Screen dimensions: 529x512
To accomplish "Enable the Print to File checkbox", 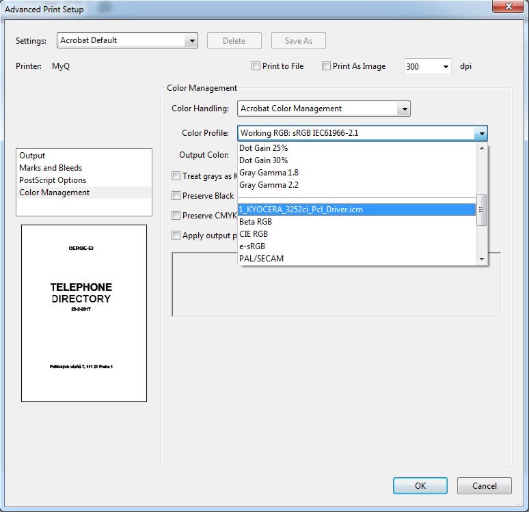I will pyautogui.click(x=256, y=66).
